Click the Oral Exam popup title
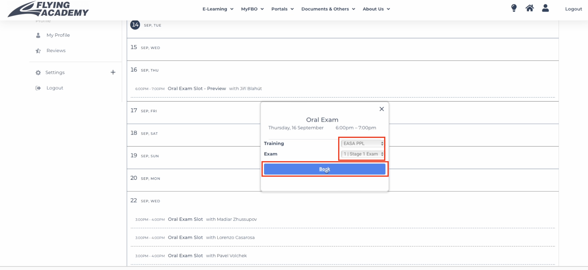588x270 pixels. [x=322, y=120]
